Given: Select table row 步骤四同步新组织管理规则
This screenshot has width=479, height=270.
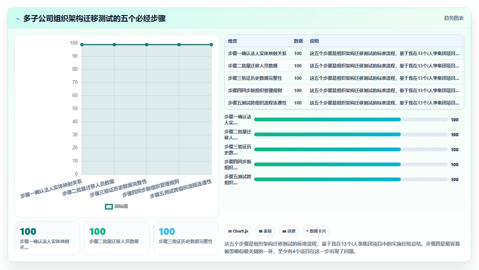Looking at the screenshot, I should 344,91.
